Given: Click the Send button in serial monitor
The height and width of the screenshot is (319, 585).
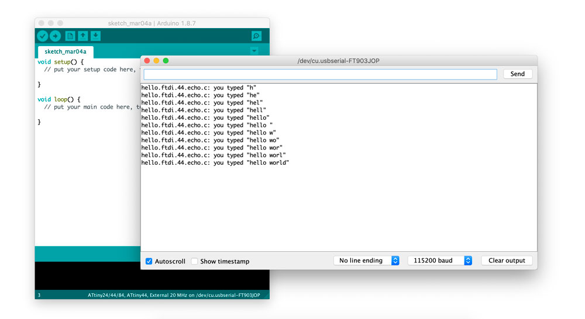Looking at the screenshot, I should pyautogui.click(x=518, y=74).
